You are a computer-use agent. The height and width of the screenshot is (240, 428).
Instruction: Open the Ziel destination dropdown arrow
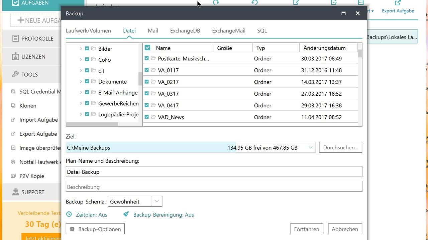311,147
